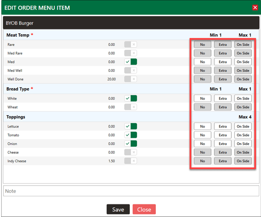Disable the Lettuce topping toggle
This screenshot has height=217, width=261.
click(x=130, y=126)
